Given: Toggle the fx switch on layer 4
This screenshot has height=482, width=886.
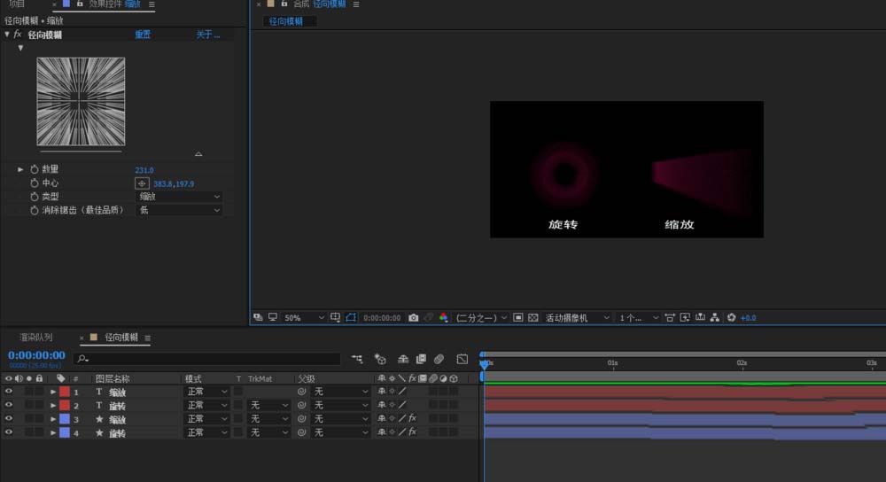Looking at the screenshot, I should 413,431.
